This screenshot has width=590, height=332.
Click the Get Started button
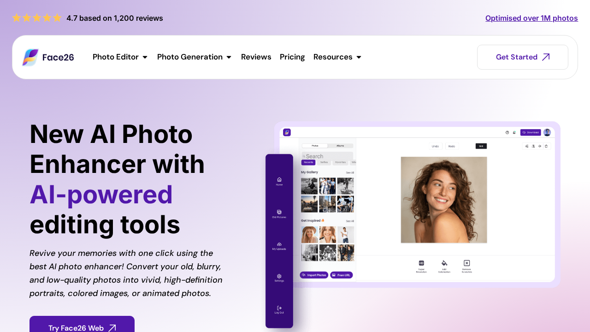coord(522,57)
